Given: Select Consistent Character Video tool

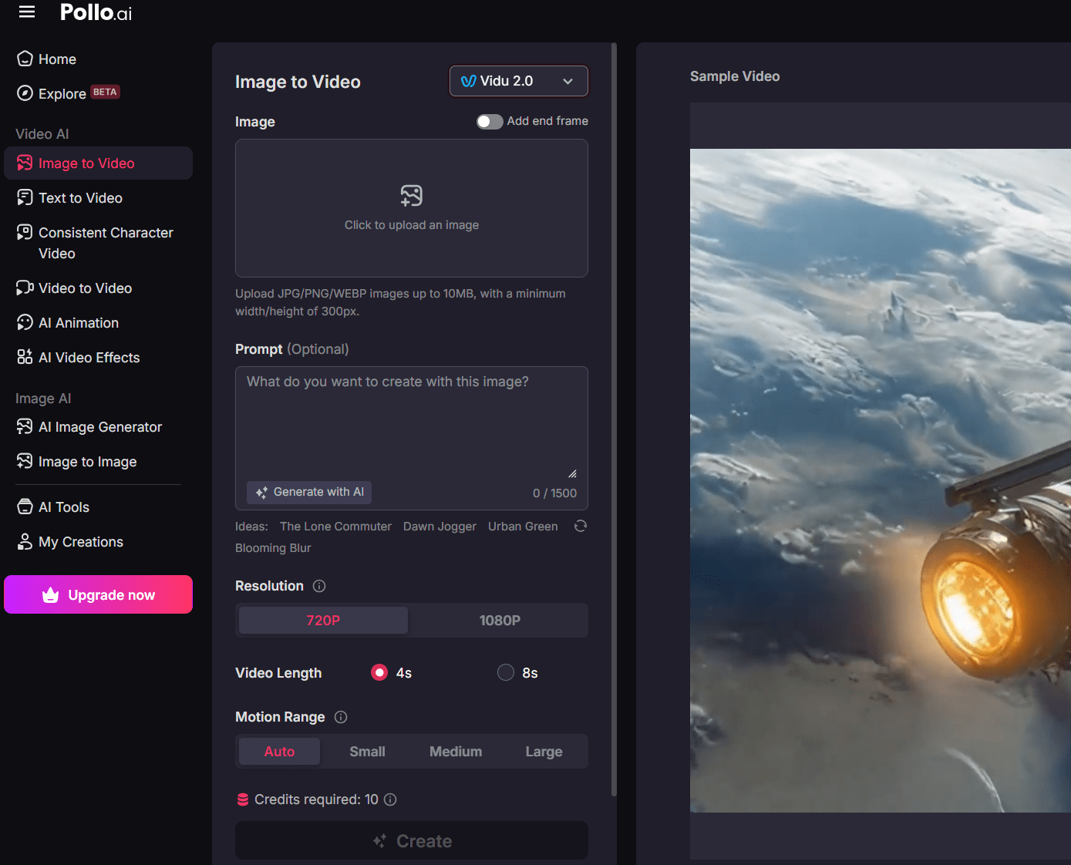Looking at the screenshot, I should (105, 242).
